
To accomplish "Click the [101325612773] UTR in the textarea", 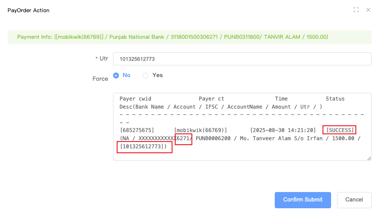I will tap(144, 147).
